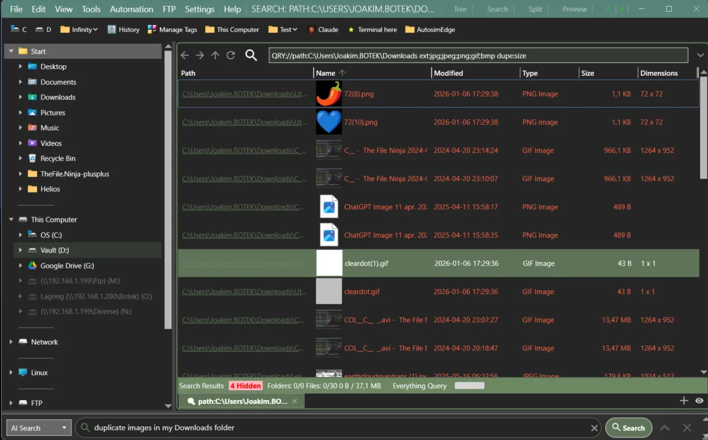Click the file list vertical scrollbar
Viewport: 708px width, 440px height.
(703, 129)
